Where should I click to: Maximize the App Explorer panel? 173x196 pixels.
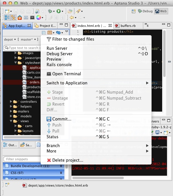(x=66, y=25)
